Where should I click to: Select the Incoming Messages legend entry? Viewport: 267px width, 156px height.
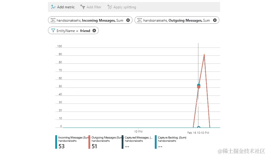72,142
